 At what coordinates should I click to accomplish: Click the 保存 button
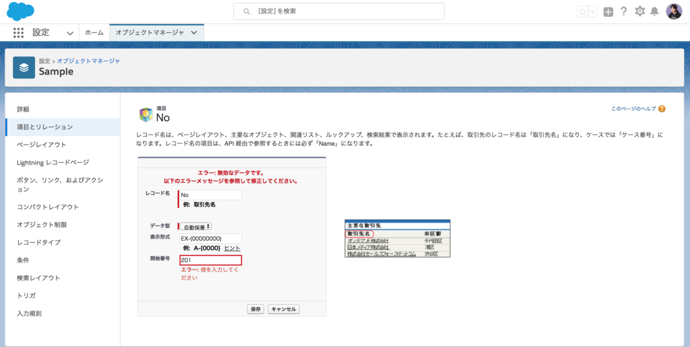point(256,309)
